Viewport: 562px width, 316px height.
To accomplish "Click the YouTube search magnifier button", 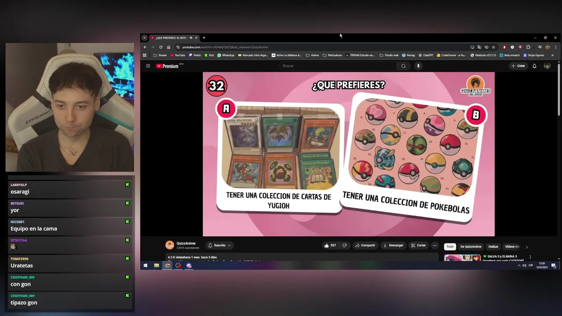I will pos(403,66).
